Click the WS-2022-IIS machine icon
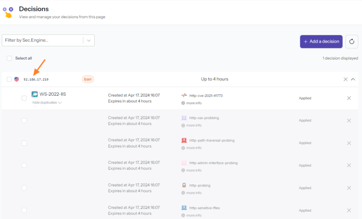Screen dimensions: 362x219 [x=35, y=94]
